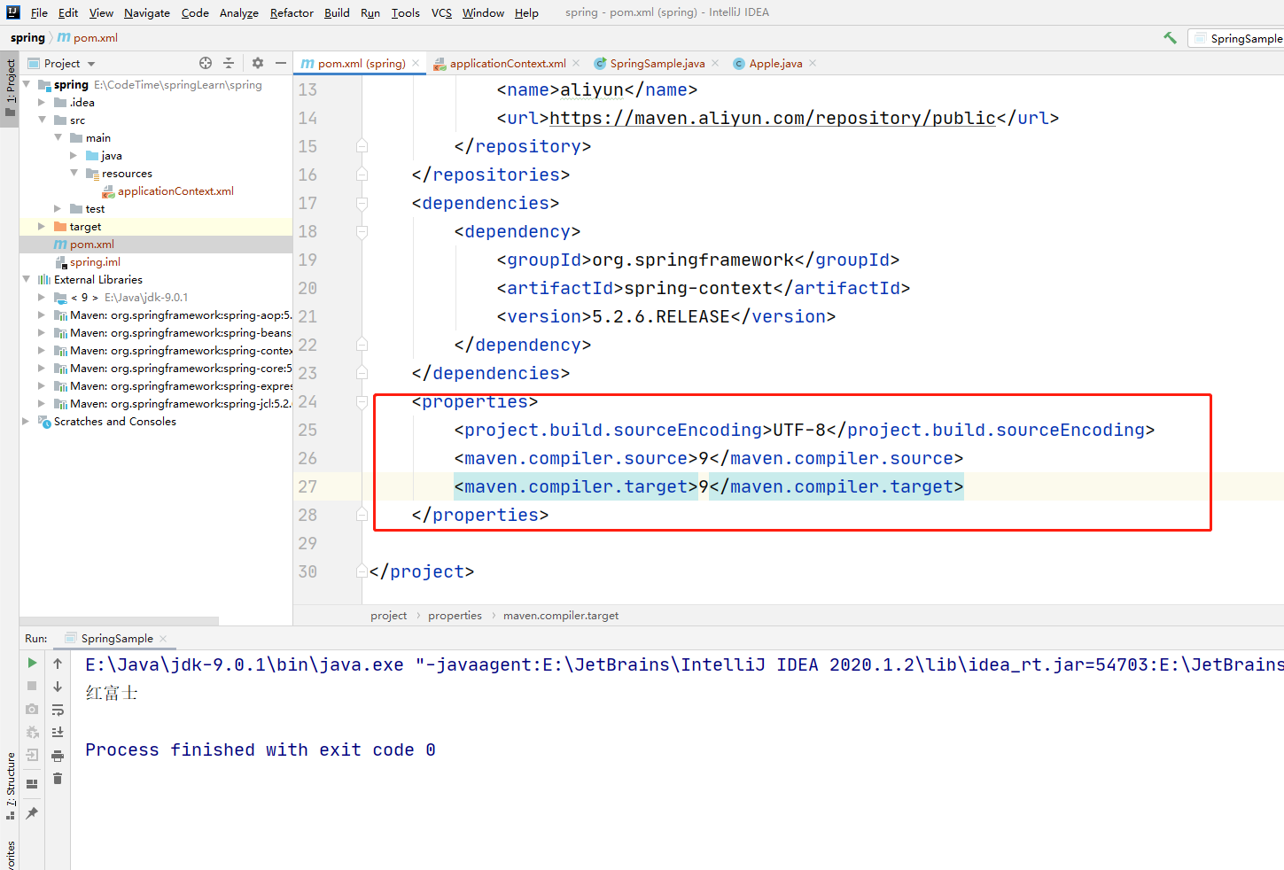The width and height of the screenshot is (1284, 870).
Task: Open the Navigate menu
Action: 147,12
